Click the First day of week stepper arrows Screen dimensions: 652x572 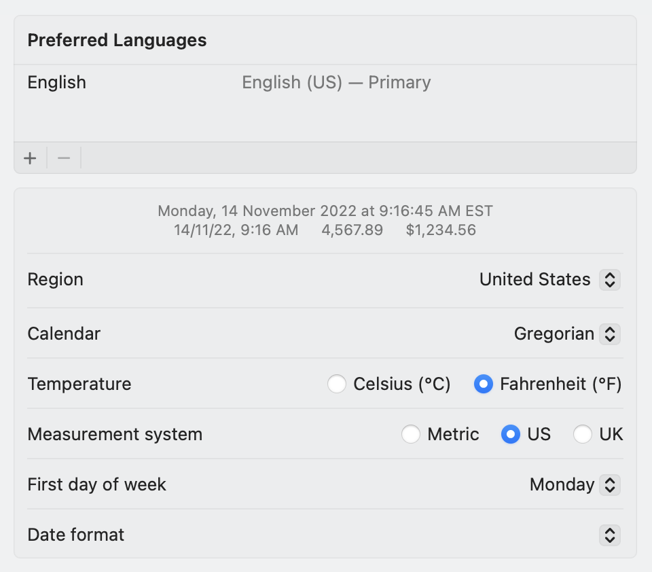click(610, 485)
